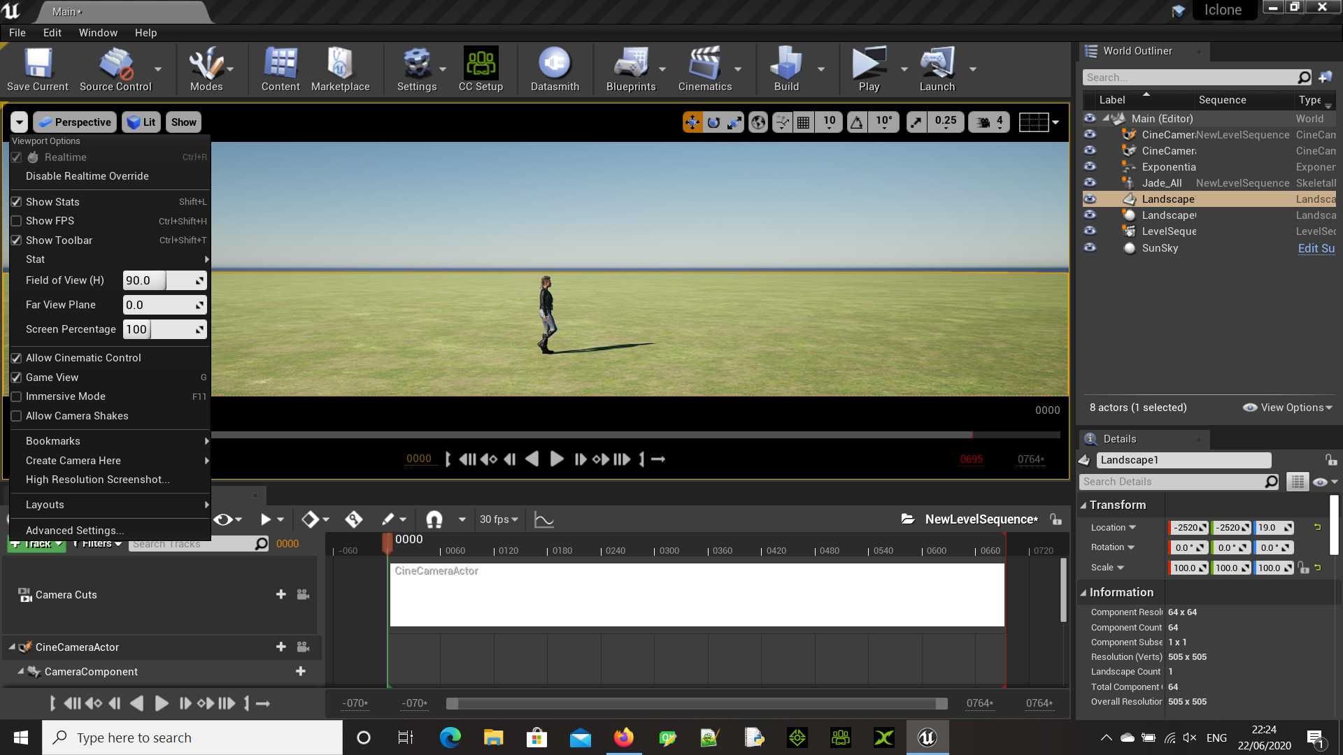
Task: Click the Show button in viewport
Action: 184,122
